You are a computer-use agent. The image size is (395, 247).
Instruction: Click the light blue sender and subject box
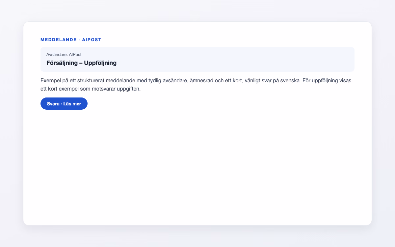pos(197,59)
